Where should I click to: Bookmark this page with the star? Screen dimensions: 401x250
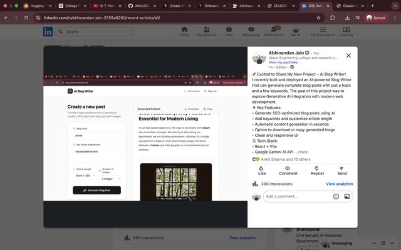318,18
